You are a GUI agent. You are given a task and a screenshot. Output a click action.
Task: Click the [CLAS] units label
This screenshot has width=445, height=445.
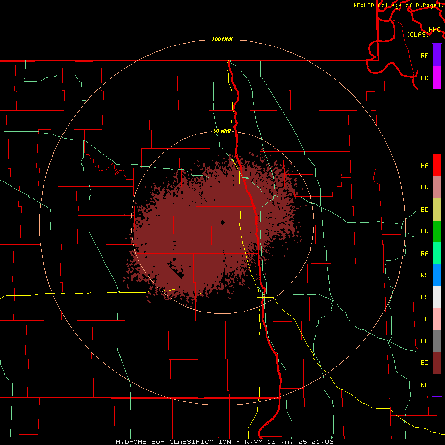tap(418, 34)
